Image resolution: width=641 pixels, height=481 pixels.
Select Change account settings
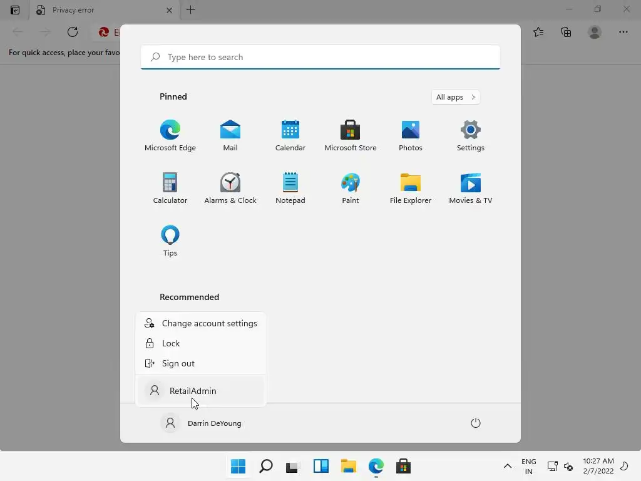click(201, 323)
